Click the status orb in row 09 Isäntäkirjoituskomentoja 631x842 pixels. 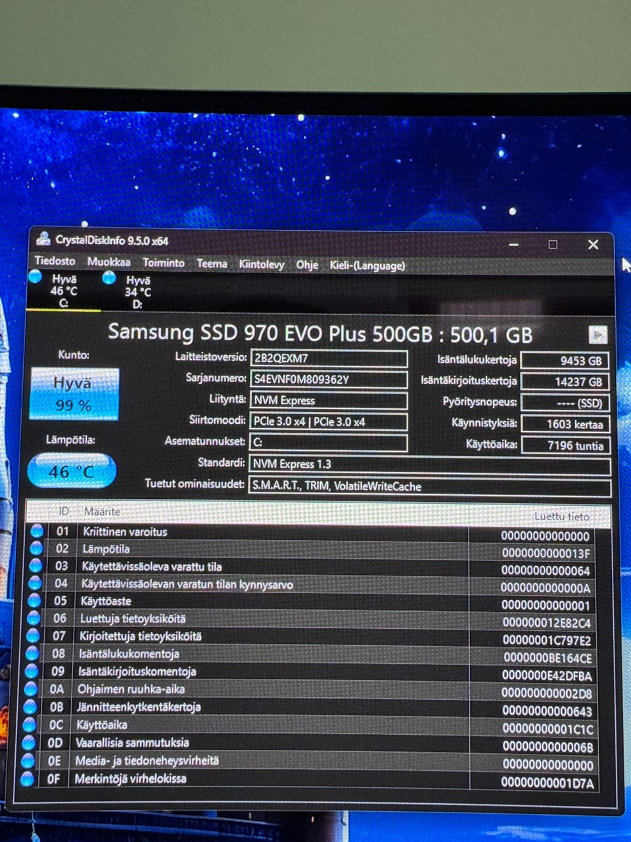32,671
